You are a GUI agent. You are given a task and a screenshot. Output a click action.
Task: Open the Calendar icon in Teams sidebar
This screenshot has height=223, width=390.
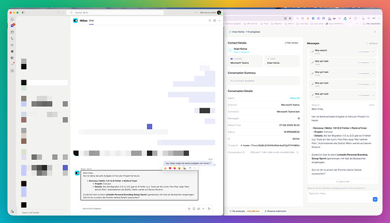point(12,32)
